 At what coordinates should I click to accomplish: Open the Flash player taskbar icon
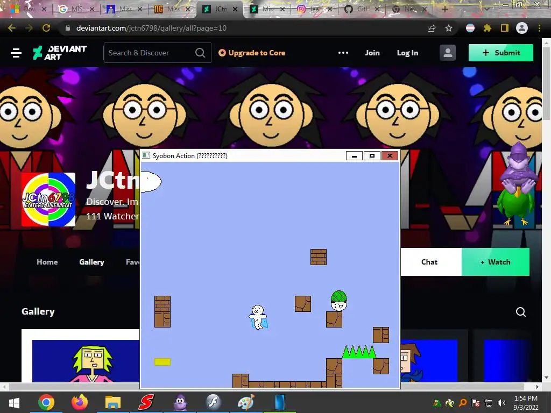213,402
